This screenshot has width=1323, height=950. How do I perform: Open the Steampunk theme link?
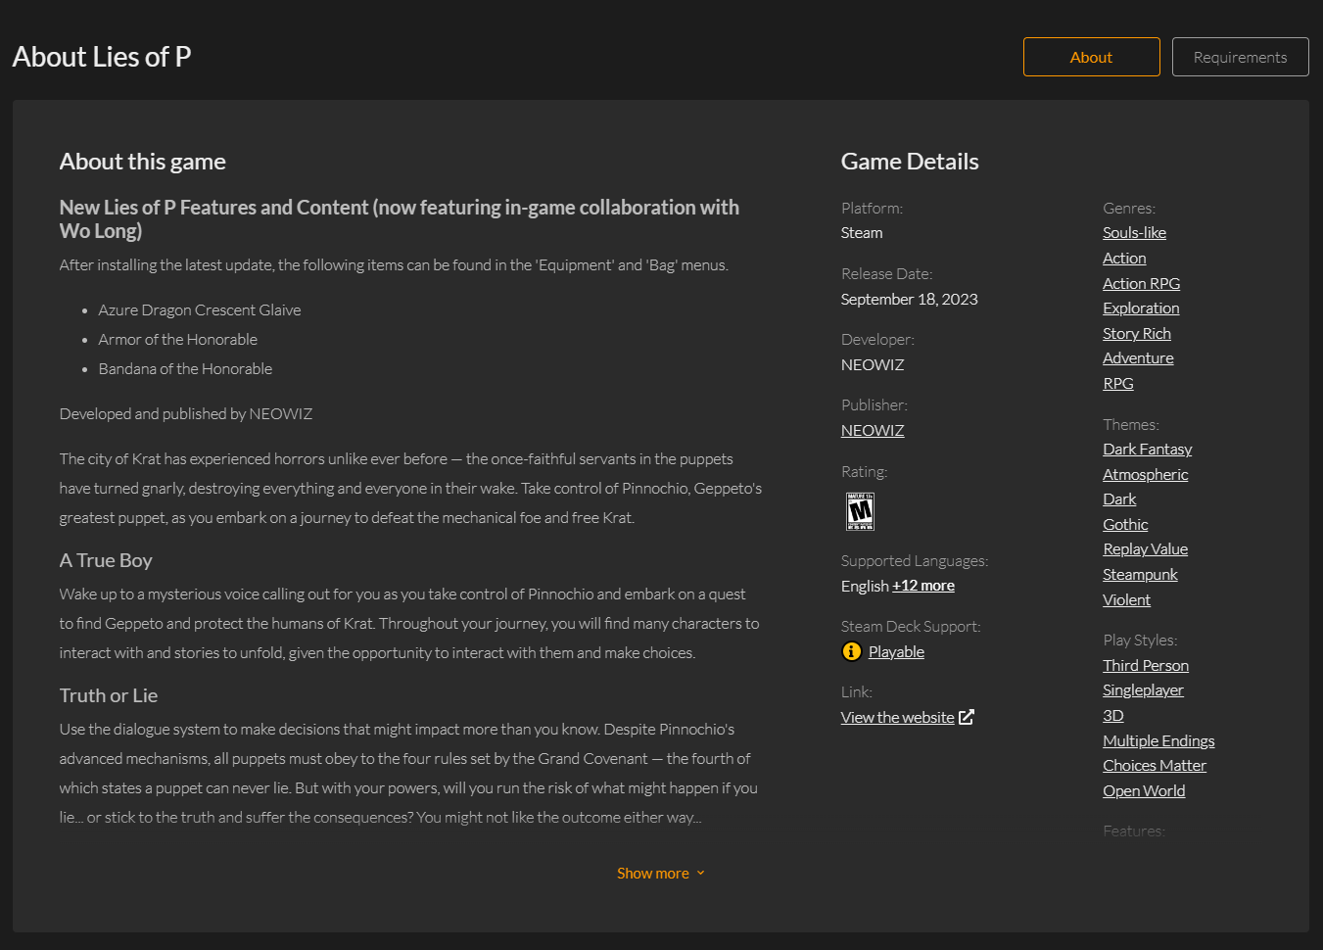point(1140,575)
